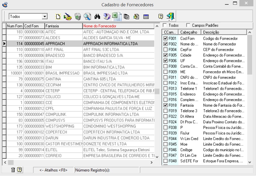Check the Todos checkbox above field list
The height and width of the screenshot is (176, 256).
(165, 25)
